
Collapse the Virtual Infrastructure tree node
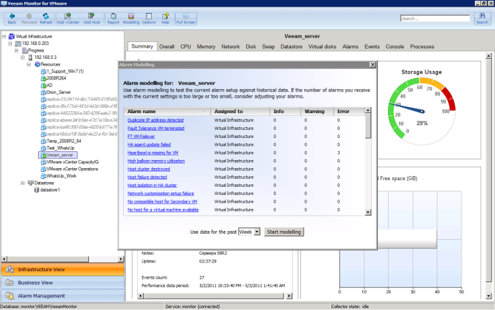(x=4, y=36)
